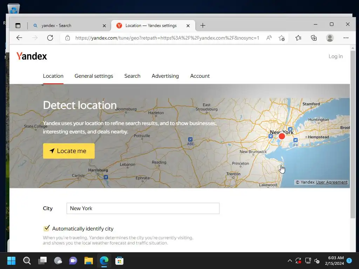Click the Harrisburg airport map icon
Image resolution: width=359 pixels, height=269 pixels.
(106, 177)
